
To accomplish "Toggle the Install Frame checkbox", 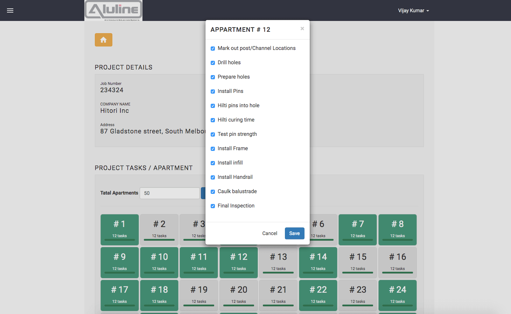I will [213, 149].
